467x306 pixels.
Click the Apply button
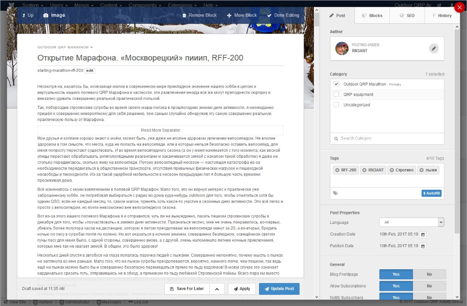(242, 289)
